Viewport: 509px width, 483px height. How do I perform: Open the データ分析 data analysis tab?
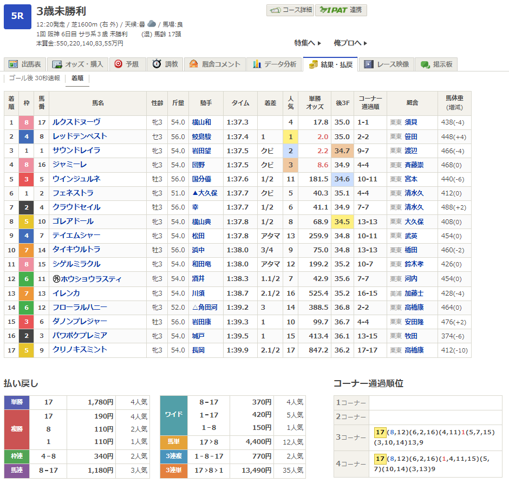274,64
